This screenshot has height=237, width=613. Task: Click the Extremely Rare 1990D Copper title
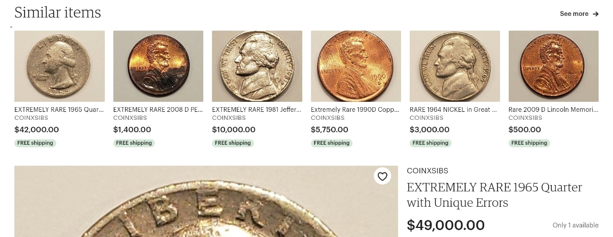355,110
